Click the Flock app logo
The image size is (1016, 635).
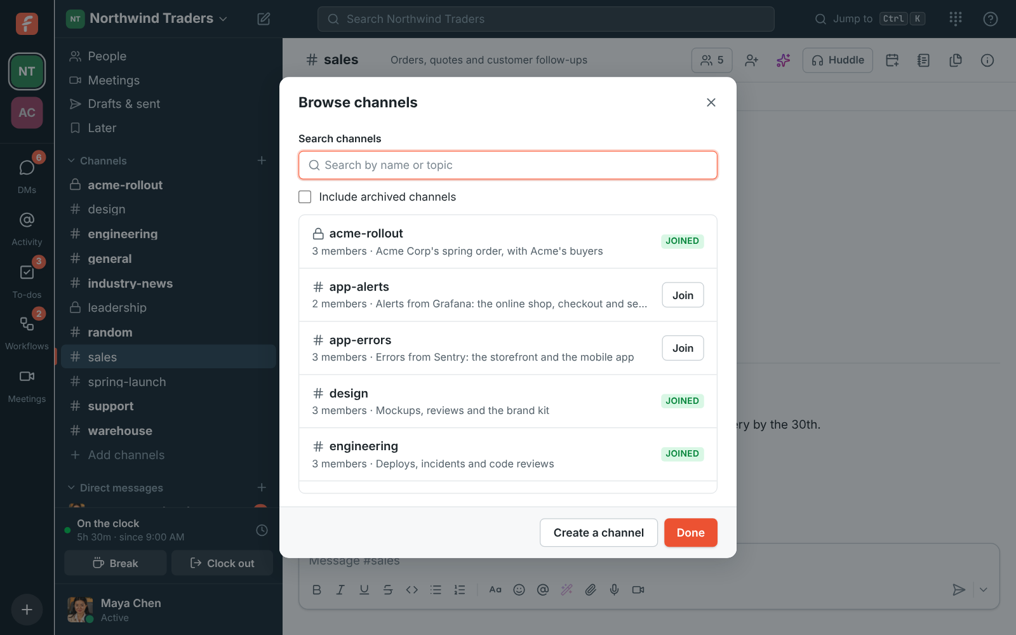click(27, 24)
